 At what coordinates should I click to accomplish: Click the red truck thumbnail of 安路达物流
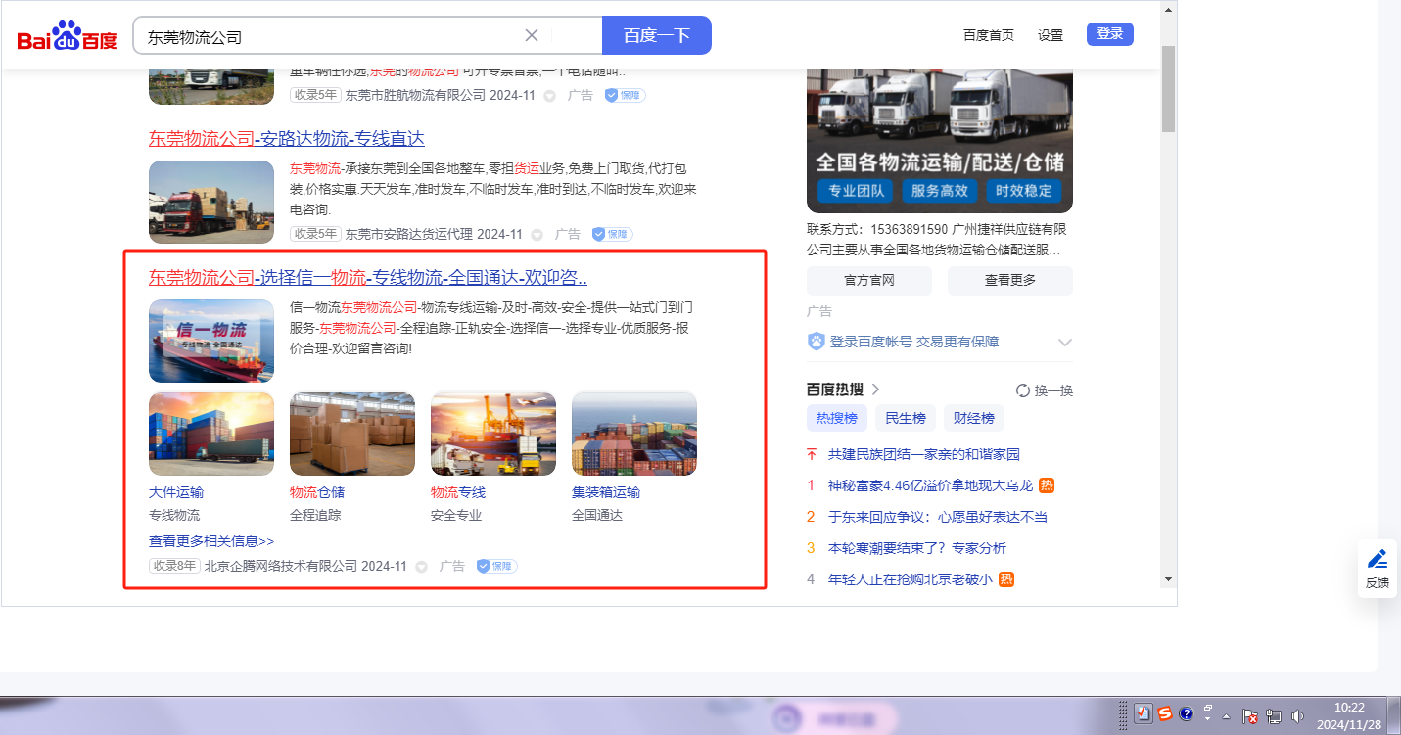(x=211, y=203)
